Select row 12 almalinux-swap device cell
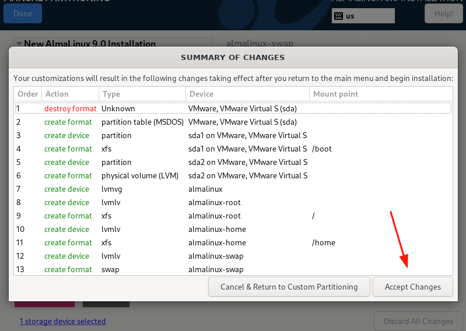 click(x=216, y=256)
